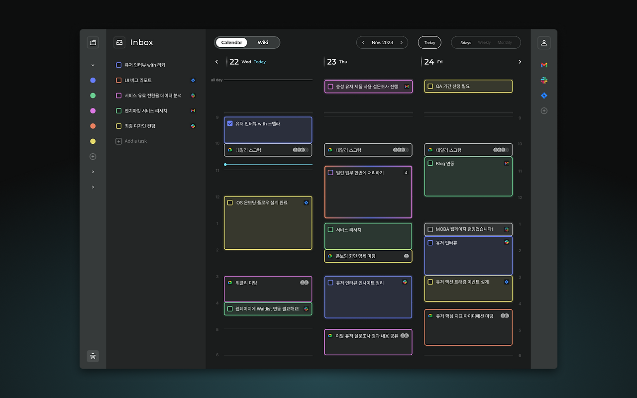
Task: Open the trash bin in left sidebar
Action: 93,356
